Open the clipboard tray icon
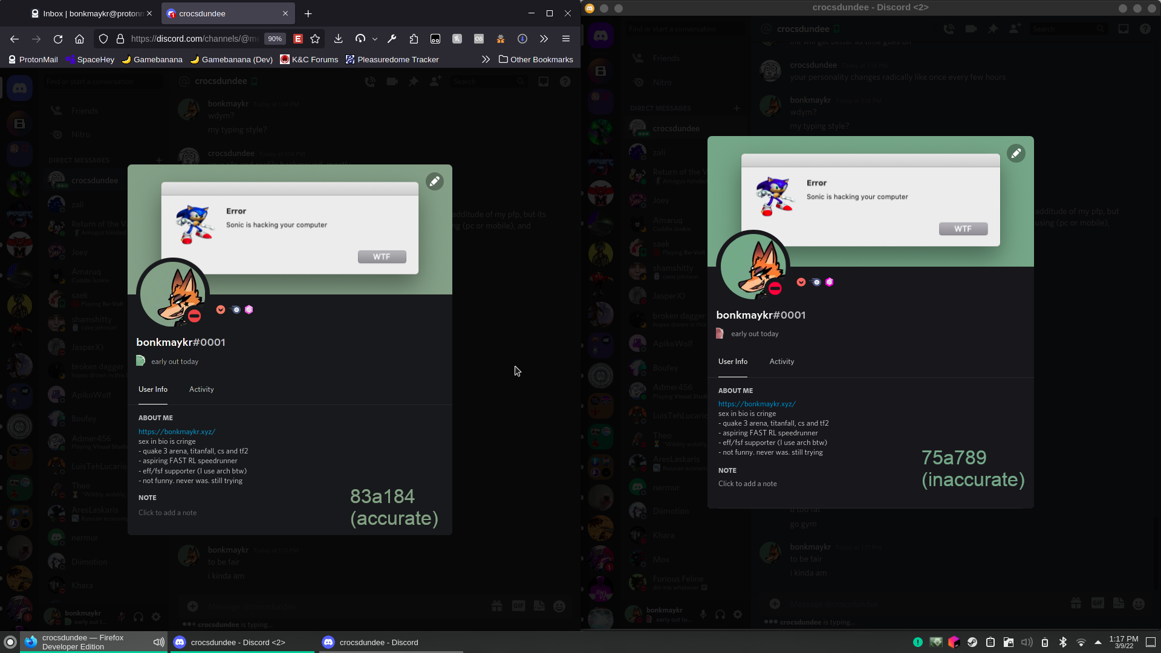This screenshot has height=653, width=1161. (990, 642)
